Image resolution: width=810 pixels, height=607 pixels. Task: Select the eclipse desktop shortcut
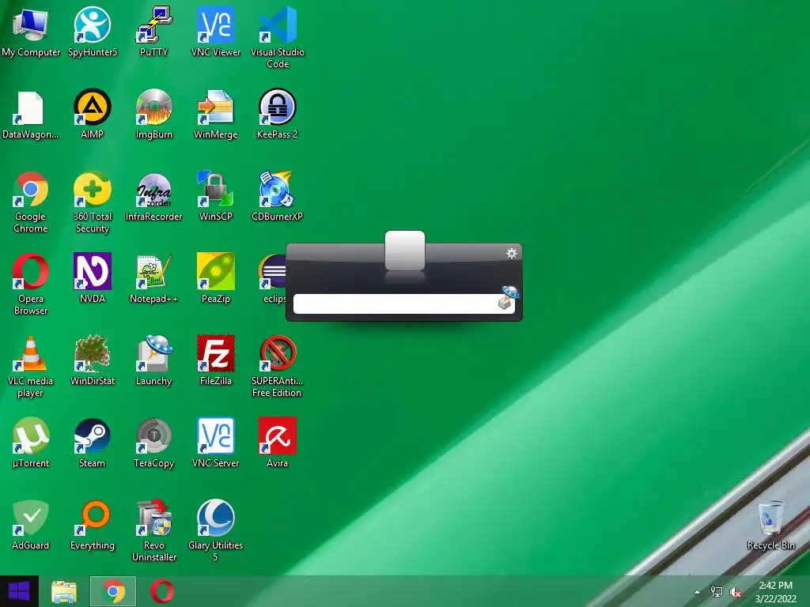(x=272, y=278)
